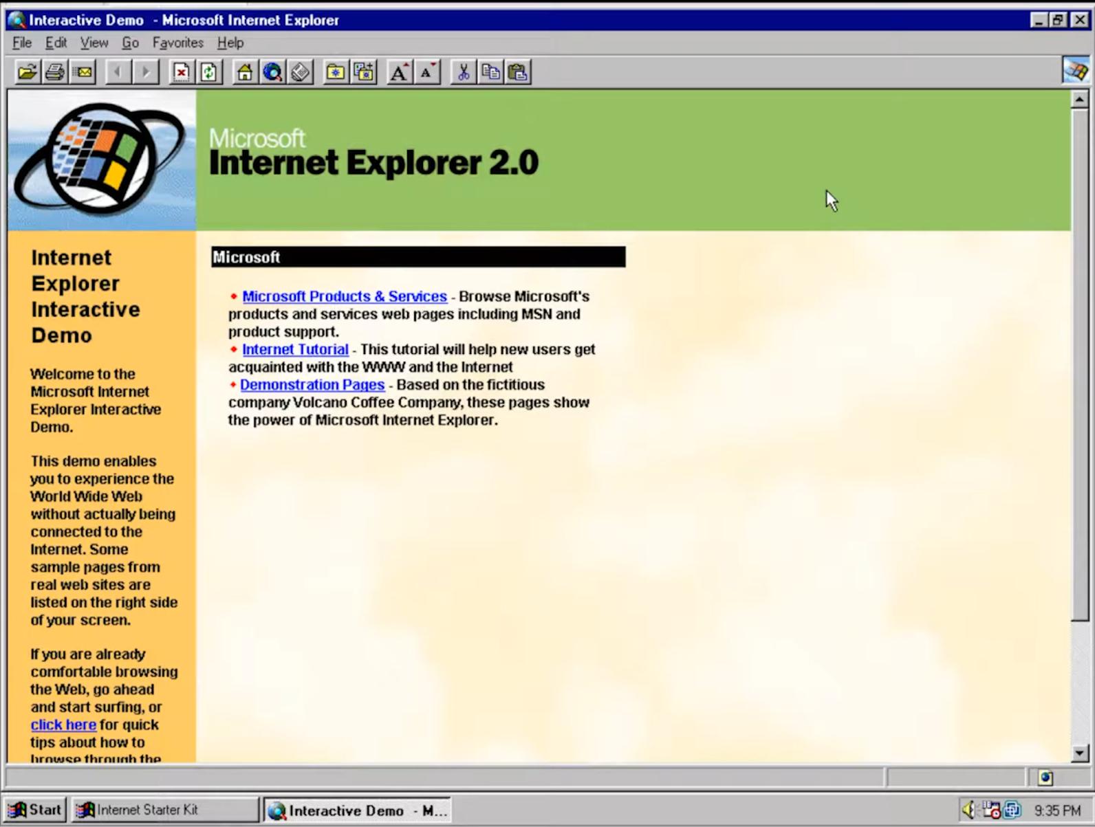Click the Open file toolbar icon
This screenshot has width=1095, height=827.
28,72
